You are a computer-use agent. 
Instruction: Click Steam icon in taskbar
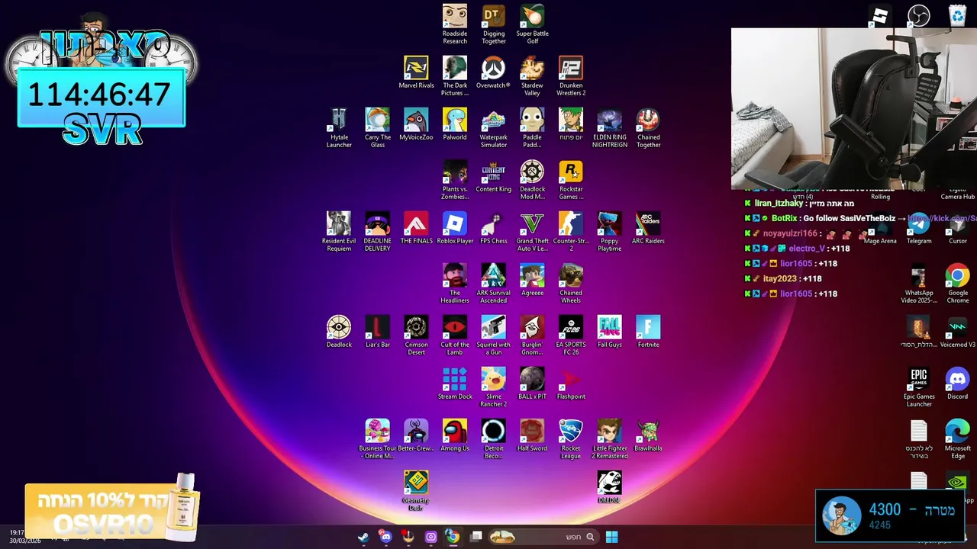click(363, 537)
